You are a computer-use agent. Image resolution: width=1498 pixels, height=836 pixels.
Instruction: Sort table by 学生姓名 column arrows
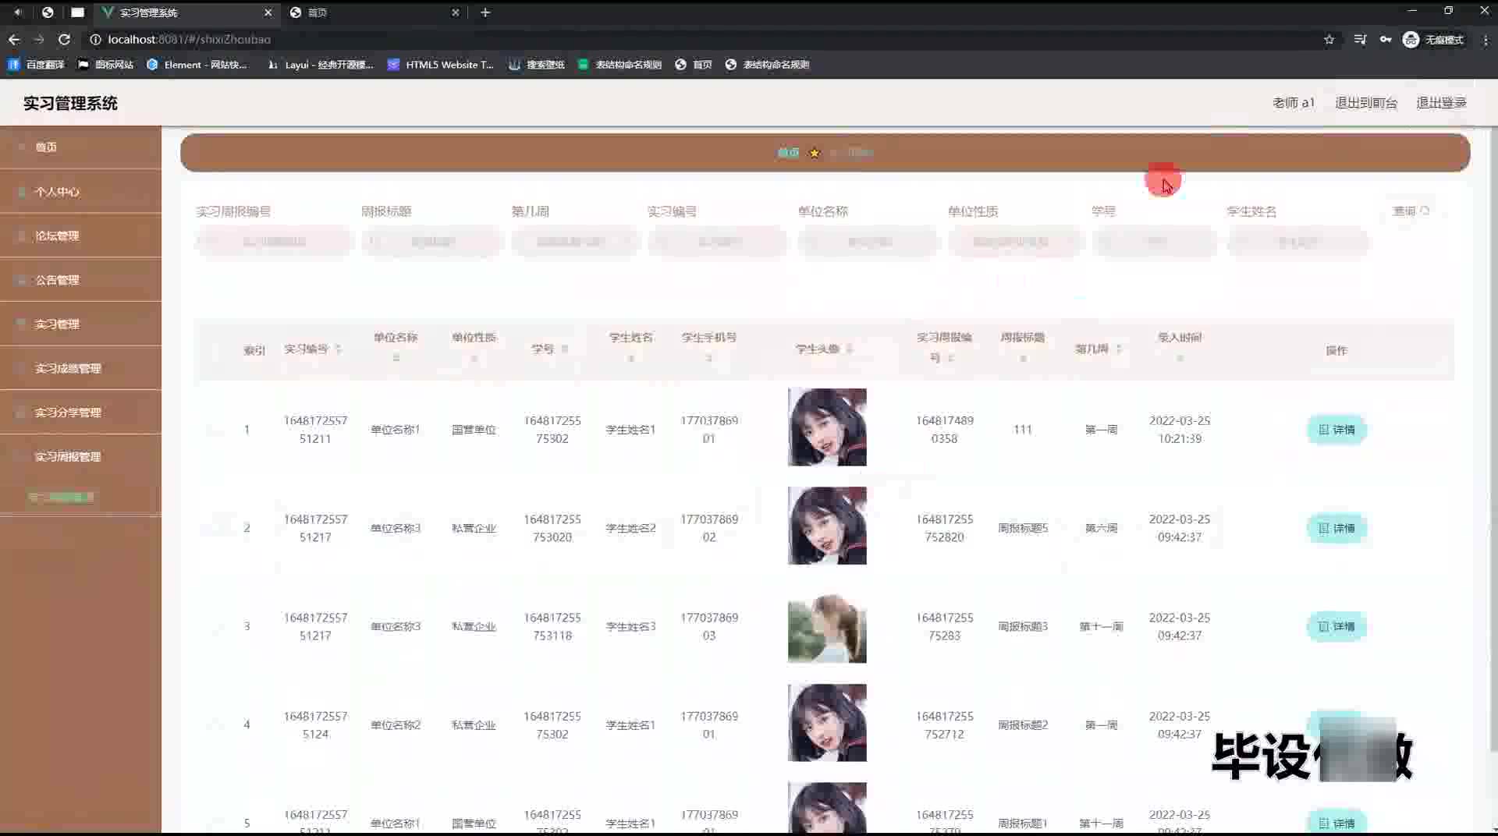coord(630,358)
